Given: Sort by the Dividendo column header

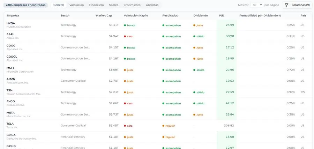Looking at the screenshot, I should tap(201, 15).
